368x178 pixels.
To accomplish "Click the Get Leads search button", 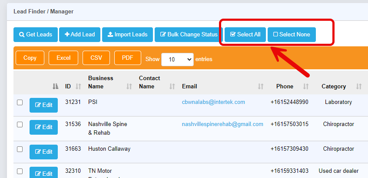I will coord(36,35).
